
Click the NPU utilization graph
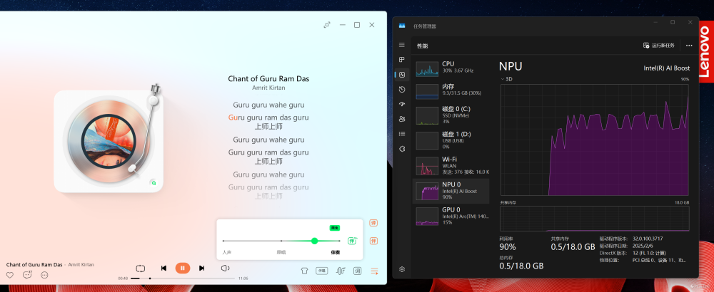(595, 140)
